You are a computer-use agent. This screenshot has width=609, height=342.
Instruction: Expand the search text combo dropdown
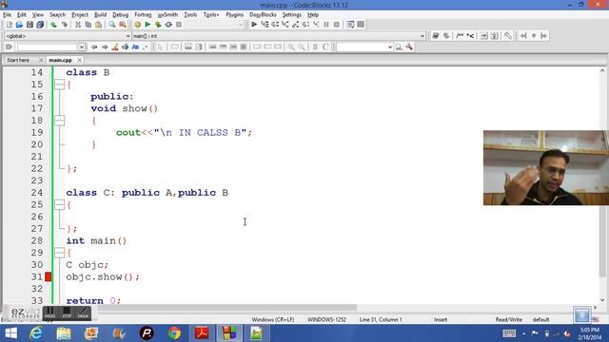(82, 47)
